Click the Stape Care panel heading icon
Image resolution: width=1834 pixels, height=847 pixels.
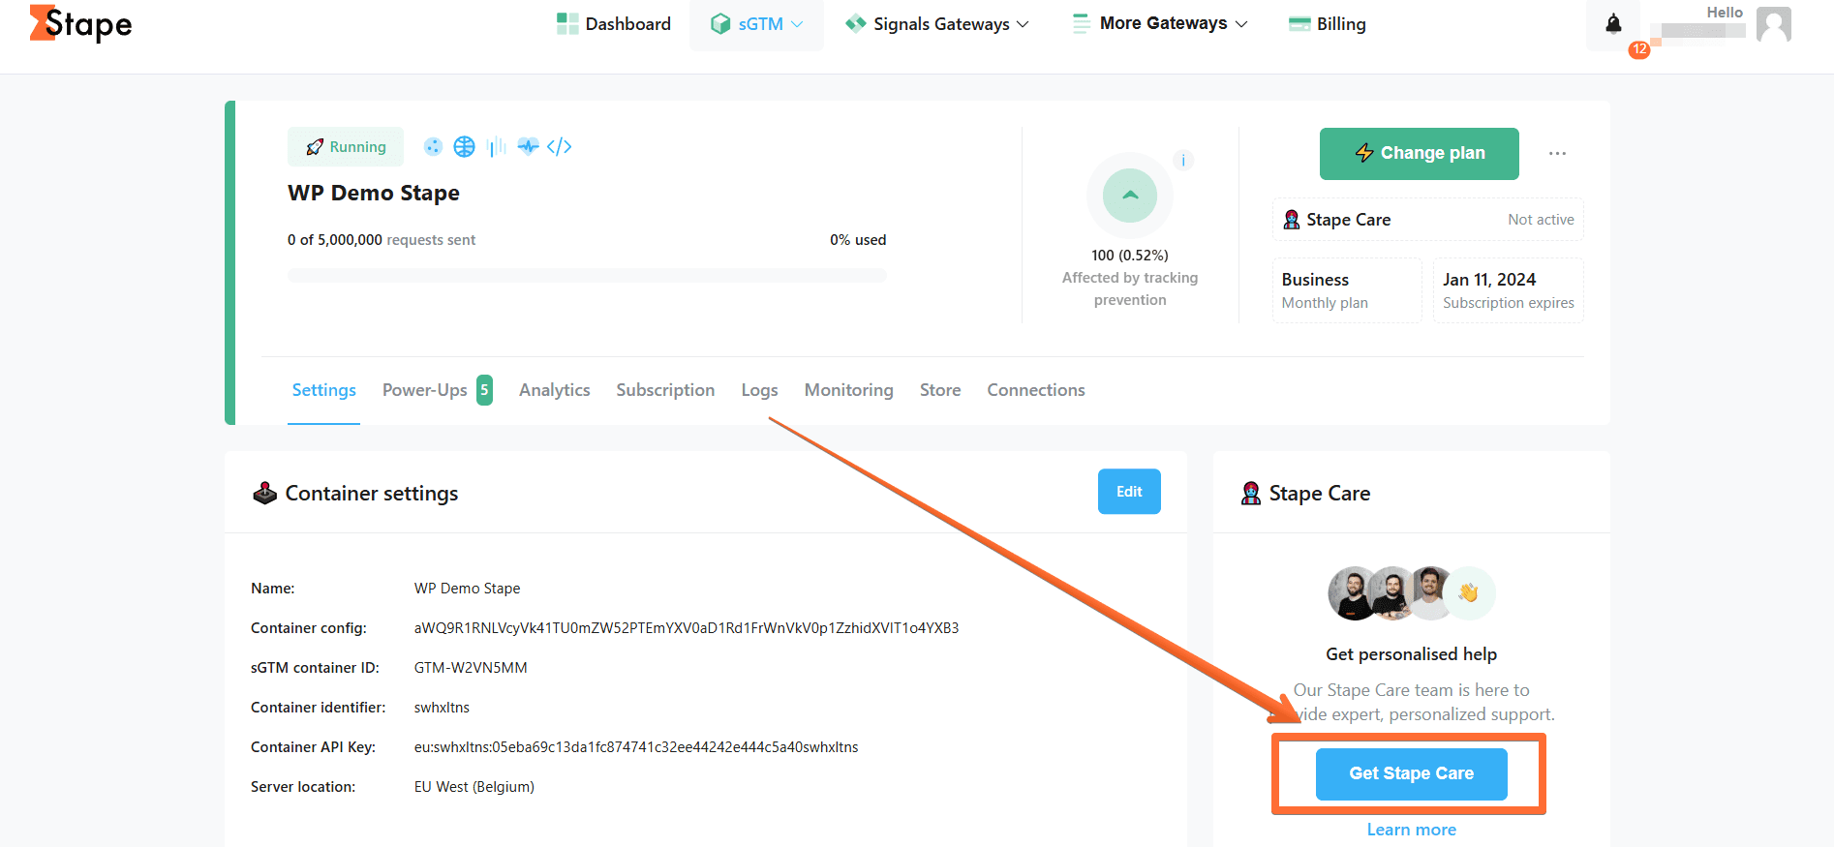click(x=1251, y=494)
